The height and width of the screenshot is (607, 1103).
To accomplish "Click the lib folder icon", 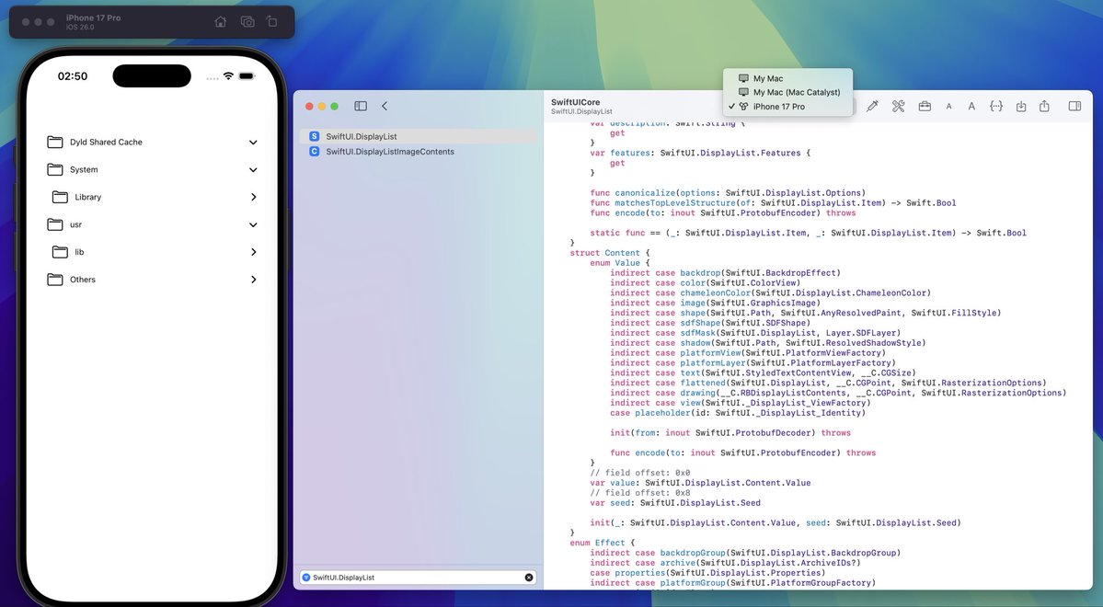I will coord(61,252).
